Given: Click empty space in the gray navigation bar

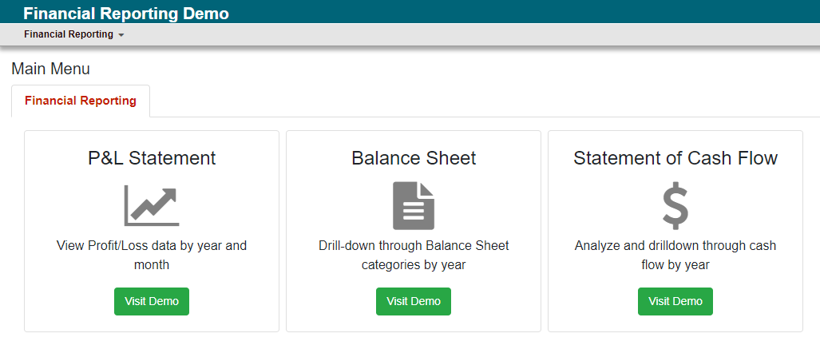Looking at the screenshot, I should click(470, 34).
